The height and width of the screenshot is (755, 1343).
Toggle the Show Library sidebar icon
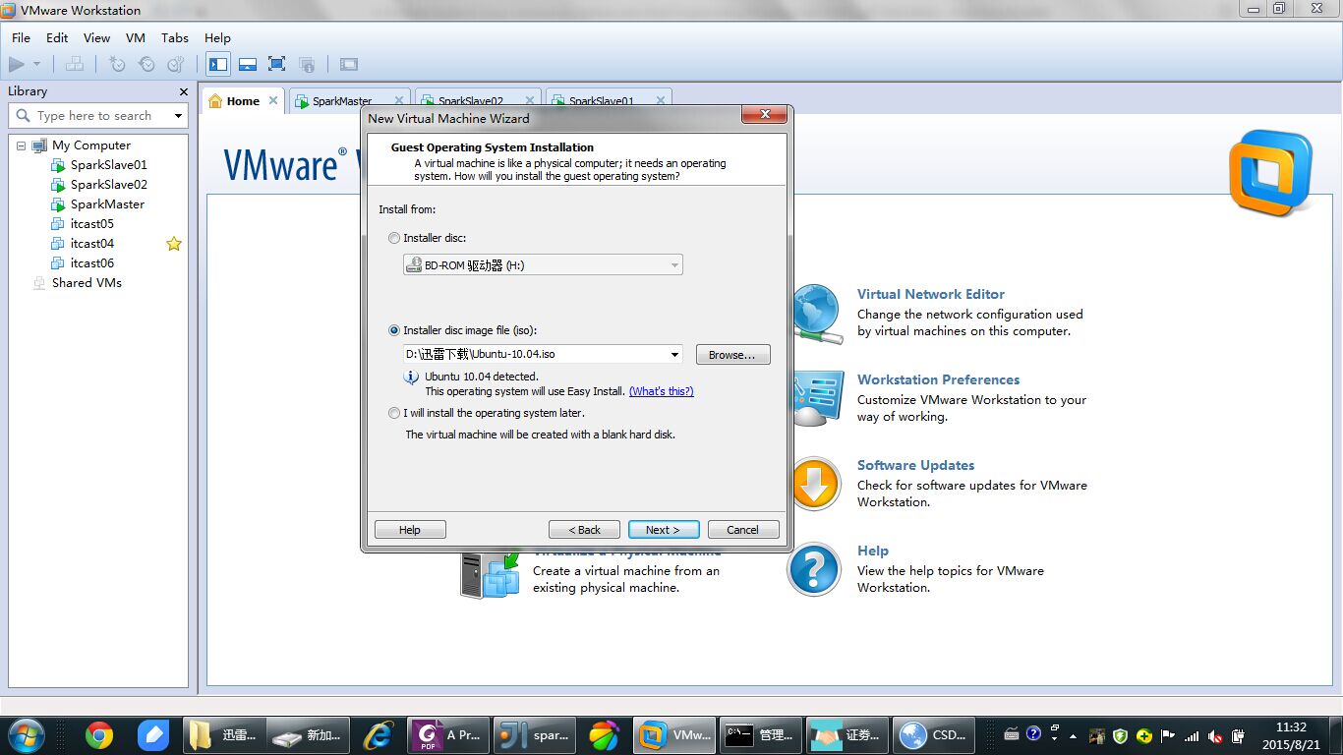click(218, 65)
